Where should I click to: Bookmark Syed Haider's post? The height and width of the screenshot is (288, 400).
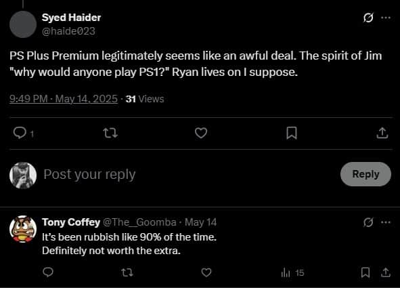coord(292,133)
